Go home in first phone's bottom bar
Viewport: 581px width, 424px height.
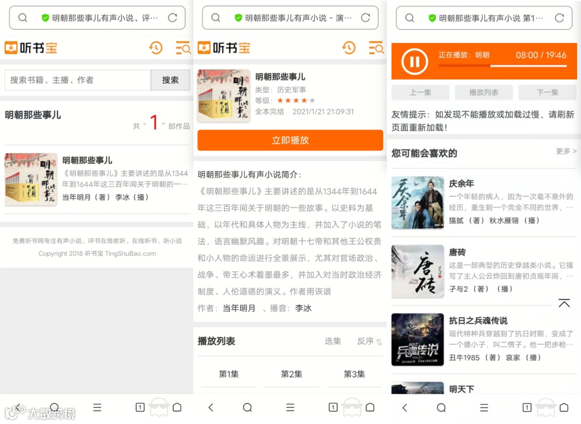coord(177,407)
